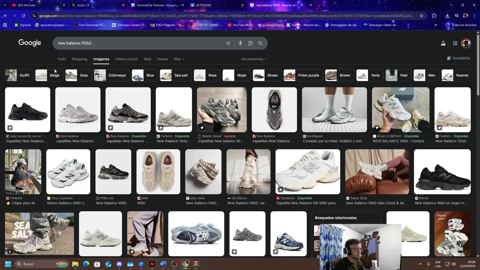480x270 pixels.
Task: Click the Chrome address bar URL
Action: click(x=226, y=16)
